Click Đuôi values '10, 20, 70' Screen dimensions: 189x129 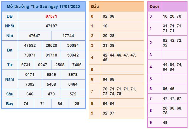pos(172,16)
